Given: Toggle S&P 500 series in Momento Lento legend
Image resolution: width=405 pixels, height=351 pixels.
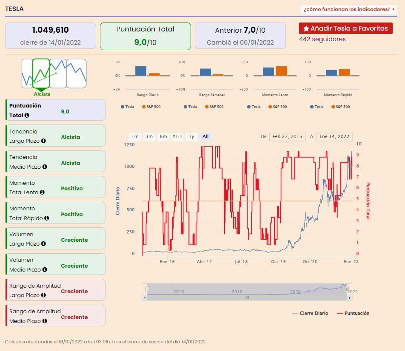Looking at the screenshot, I should (278, 107).
